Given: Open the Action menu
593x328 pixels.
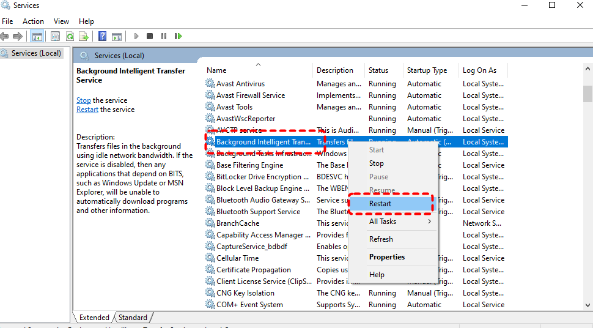Looking at the screenshot, I should point(33,21).
